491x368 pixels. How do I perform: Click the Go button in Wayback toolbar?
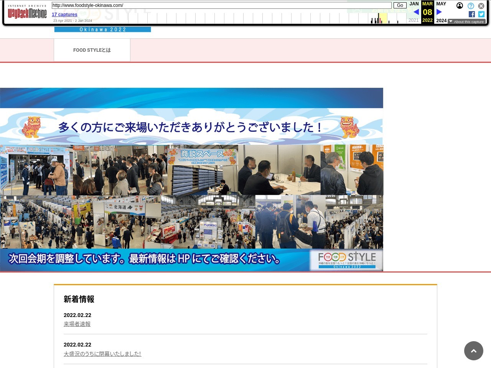[400, 5]
